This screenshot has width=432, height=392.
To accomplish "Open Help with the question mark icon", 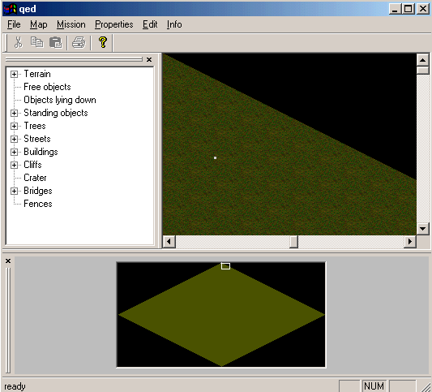I will 103,42.
